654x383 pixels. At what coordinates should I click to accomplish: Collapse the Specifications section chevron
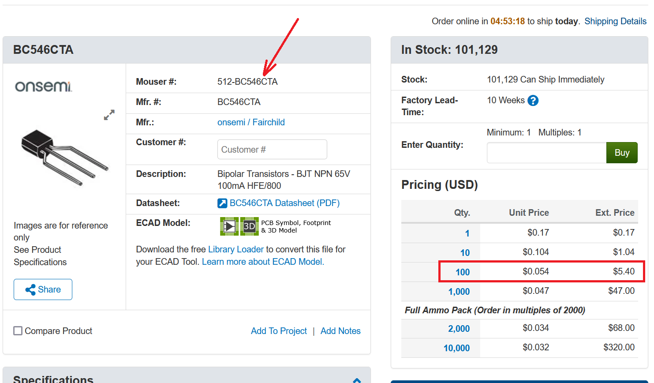coord(357,380)
